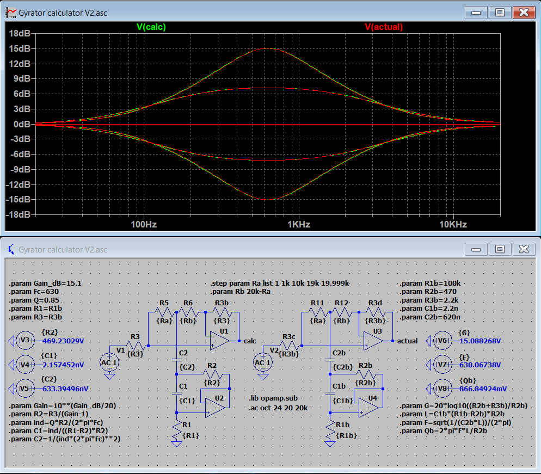Click the .param R1b=100k directive
The width and height of the screenshot is (541, 474).
click(431, 284)
